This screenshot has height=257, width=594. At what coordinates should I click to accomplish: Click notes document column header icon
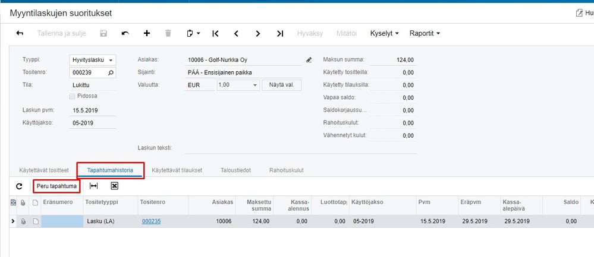[x=36, y=202]
